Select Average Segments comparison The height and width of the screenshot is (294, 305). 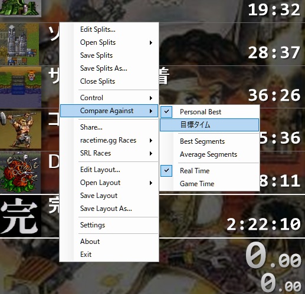(x=209, y=154)
